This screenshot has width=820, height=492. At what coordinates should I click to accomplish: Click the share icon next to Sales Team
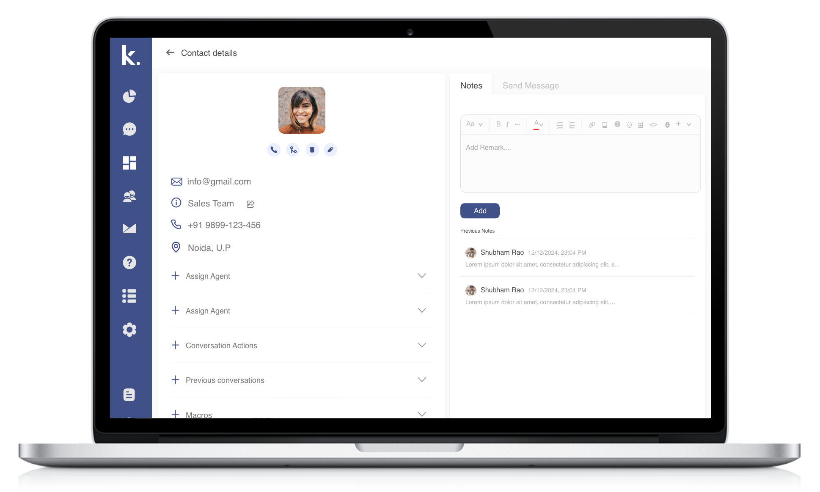click(x=250, y=204)
